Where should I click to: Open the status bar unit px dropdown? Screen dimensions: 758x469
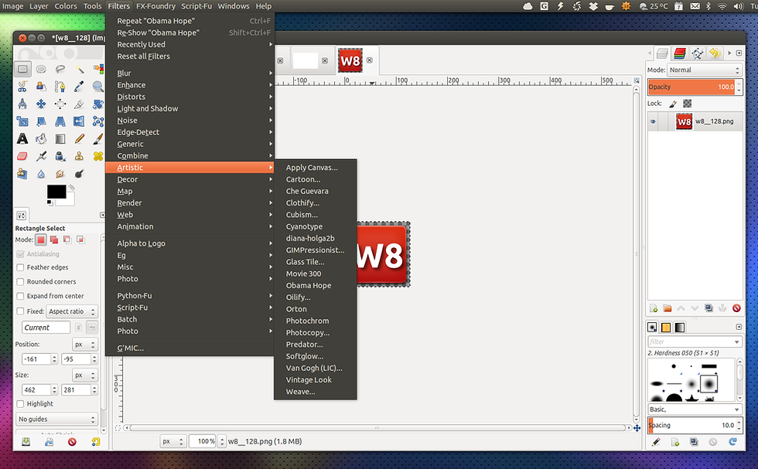173,441
